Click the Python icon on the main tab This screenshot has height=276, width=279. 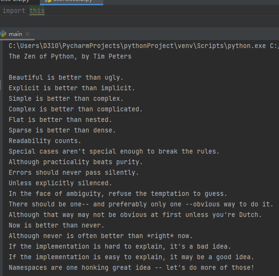[x=3, y=34]
